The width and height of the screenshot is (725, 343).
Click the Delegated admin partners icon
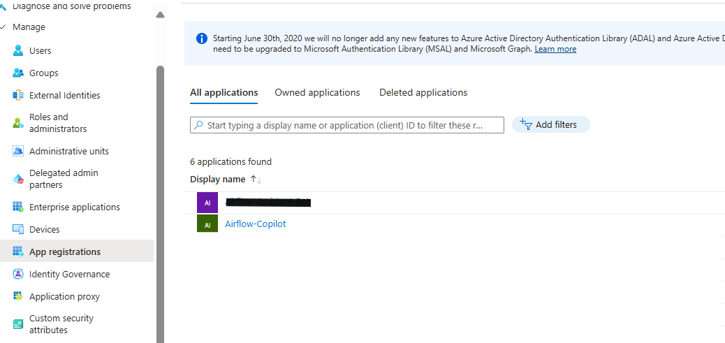pyautogui.click(x=18, y=179)
